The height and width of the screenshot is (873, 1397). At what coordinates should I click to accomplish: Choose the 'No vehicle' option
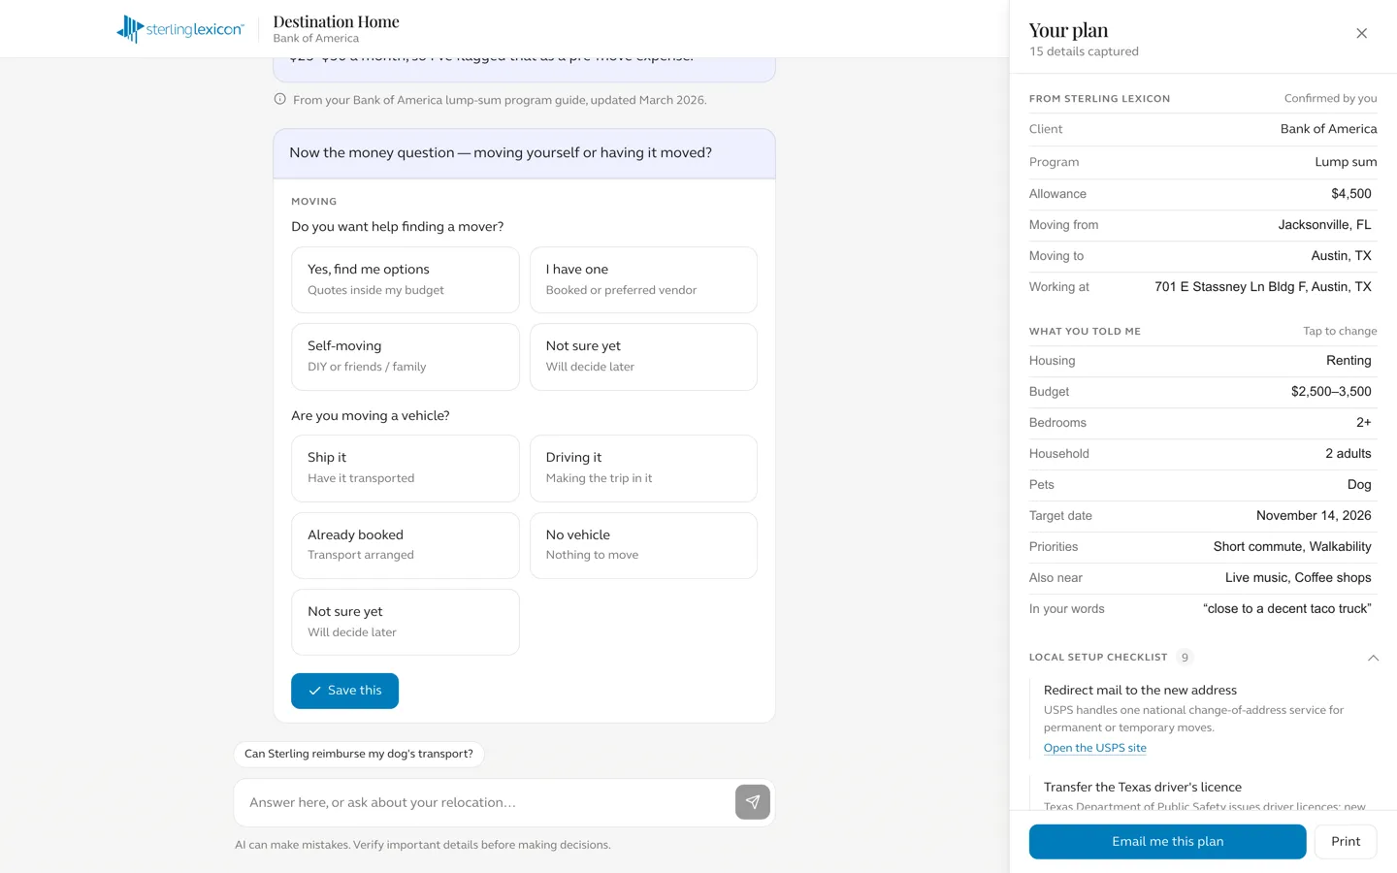coord(643,545)
